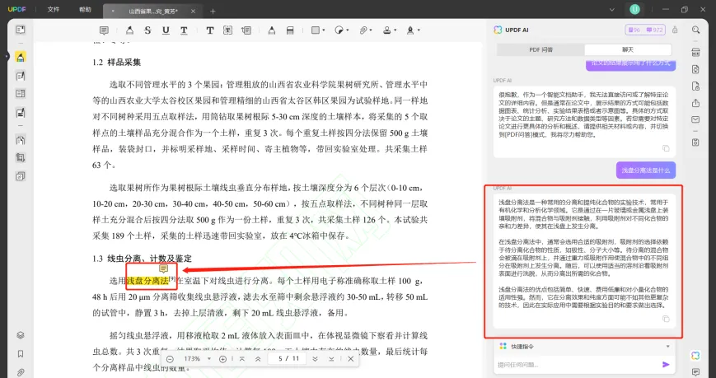The height and width of the screenshot is (378, 716).
Task: Open the AI credits counter 96 / 972
Action: click(x=645, y=30)
